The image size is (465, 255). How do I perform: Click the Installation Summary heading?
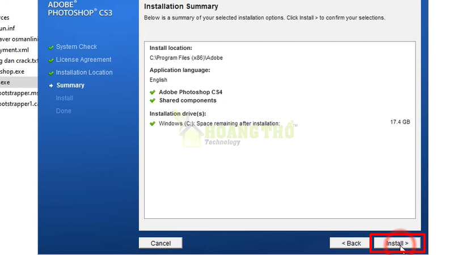181,7
